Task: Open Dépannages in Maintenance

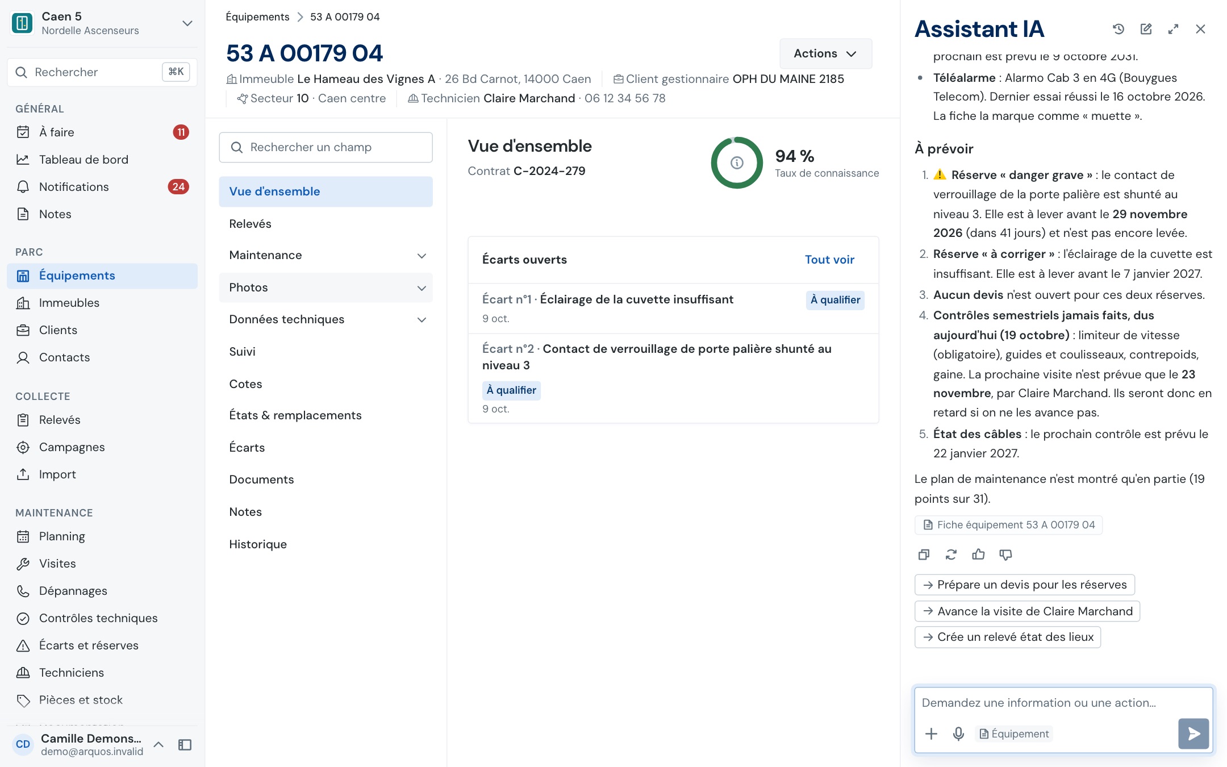Action: click(102, 591)
